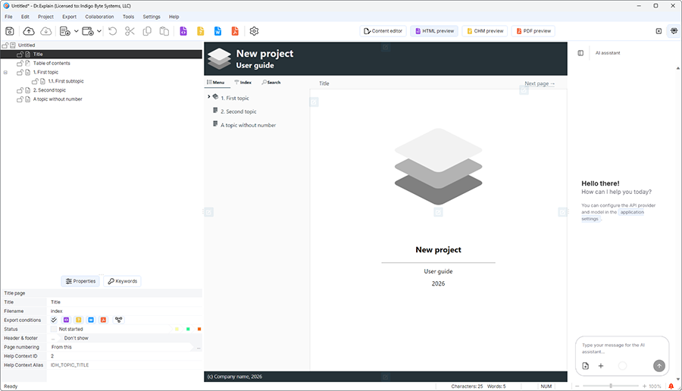Toggle PDF export condition in properties
Viewport: 682px width, 391px height.
(x=103, y=320)
